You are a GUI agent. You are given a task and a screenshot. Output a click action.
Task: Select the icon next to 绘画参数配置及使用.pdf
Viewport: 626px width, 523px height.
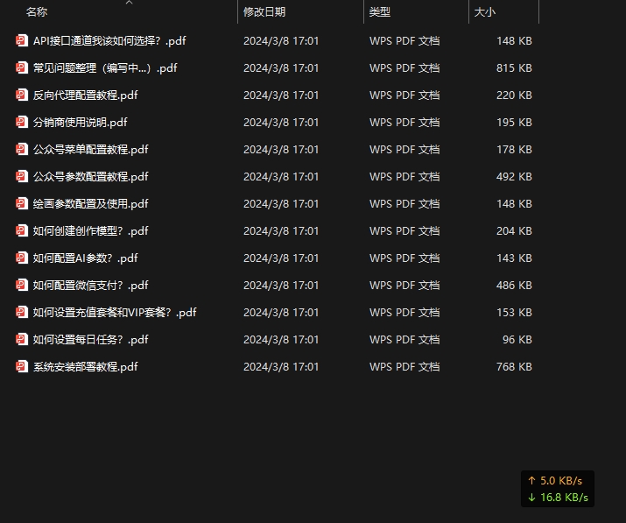(x=22, y=203)
